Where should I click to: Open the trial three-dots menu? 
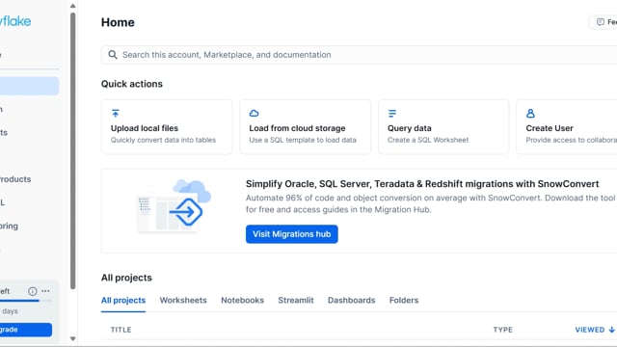click(x=45, y=291)
